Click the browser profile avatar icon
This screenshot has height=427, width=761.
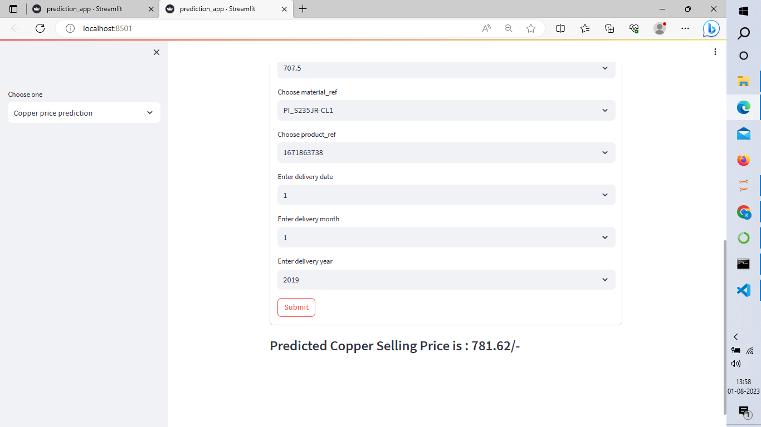coord(659,28)
